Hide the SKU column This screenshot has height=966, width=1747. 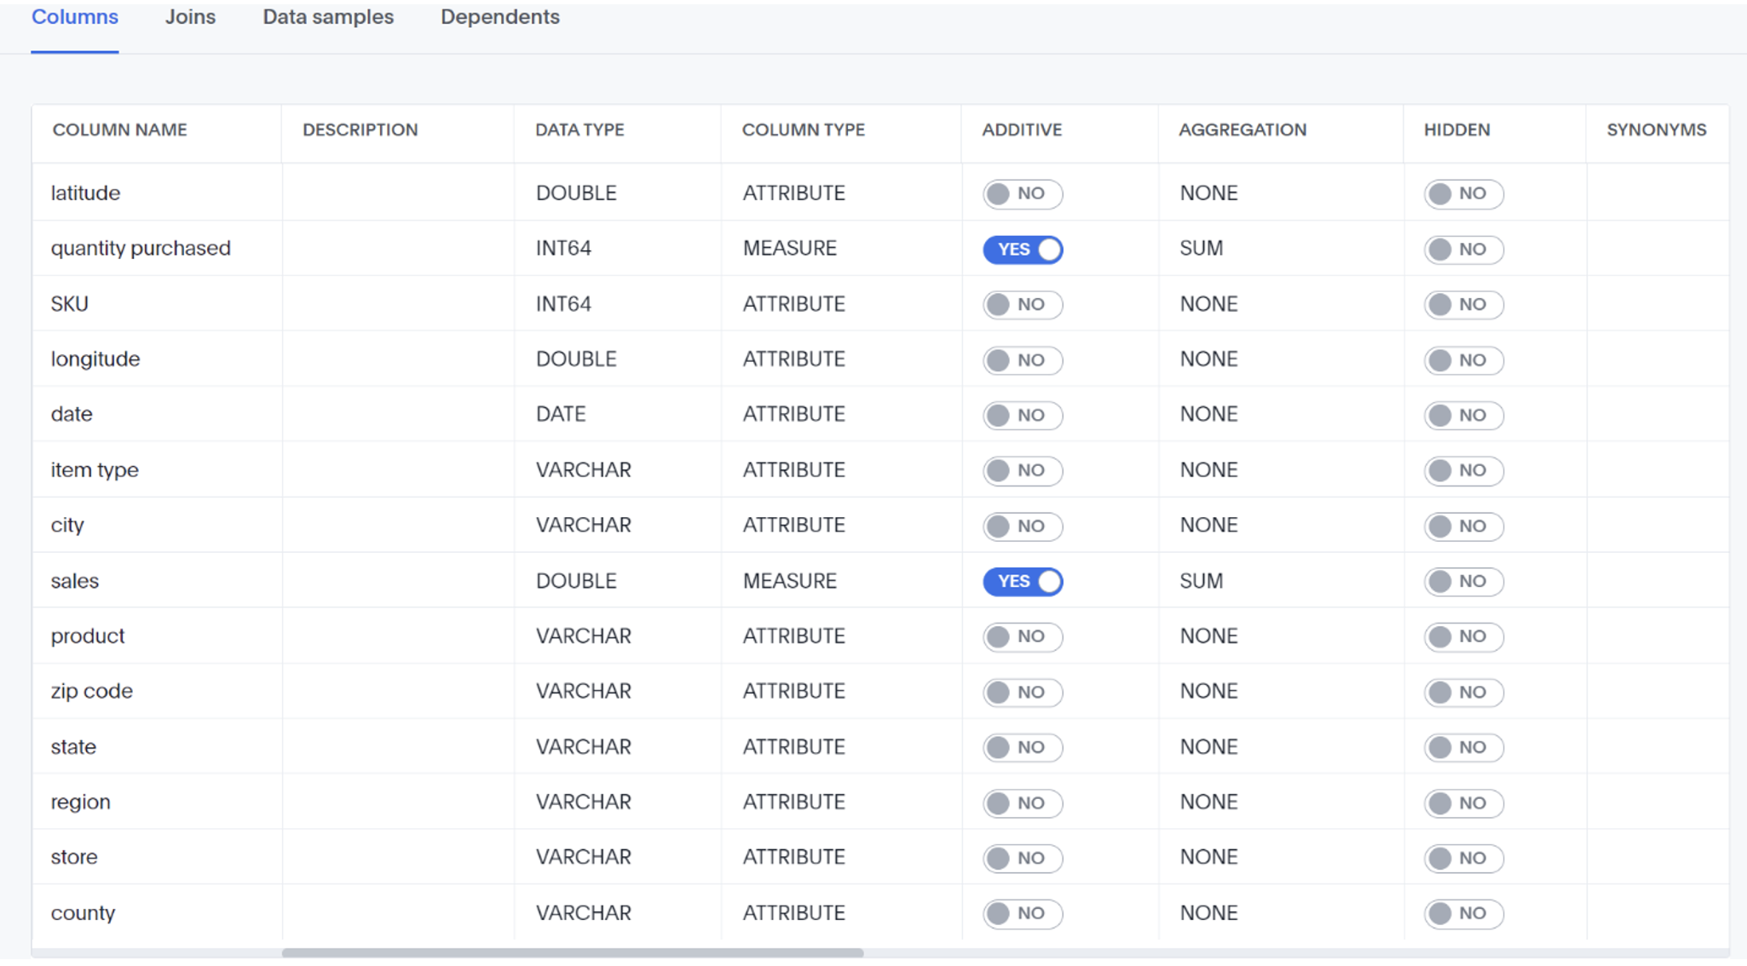pyautogui.click(x=1463, y=304)
